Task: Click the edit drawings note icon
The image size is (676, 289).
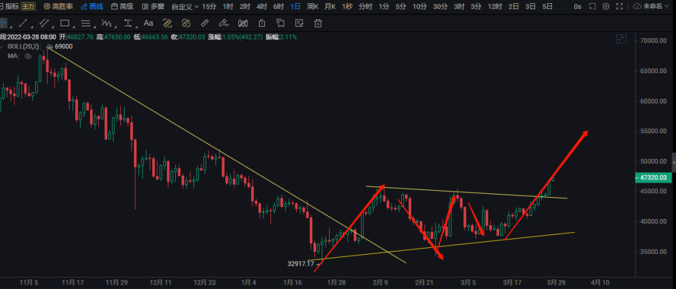Action: click(x=299, y=23)
